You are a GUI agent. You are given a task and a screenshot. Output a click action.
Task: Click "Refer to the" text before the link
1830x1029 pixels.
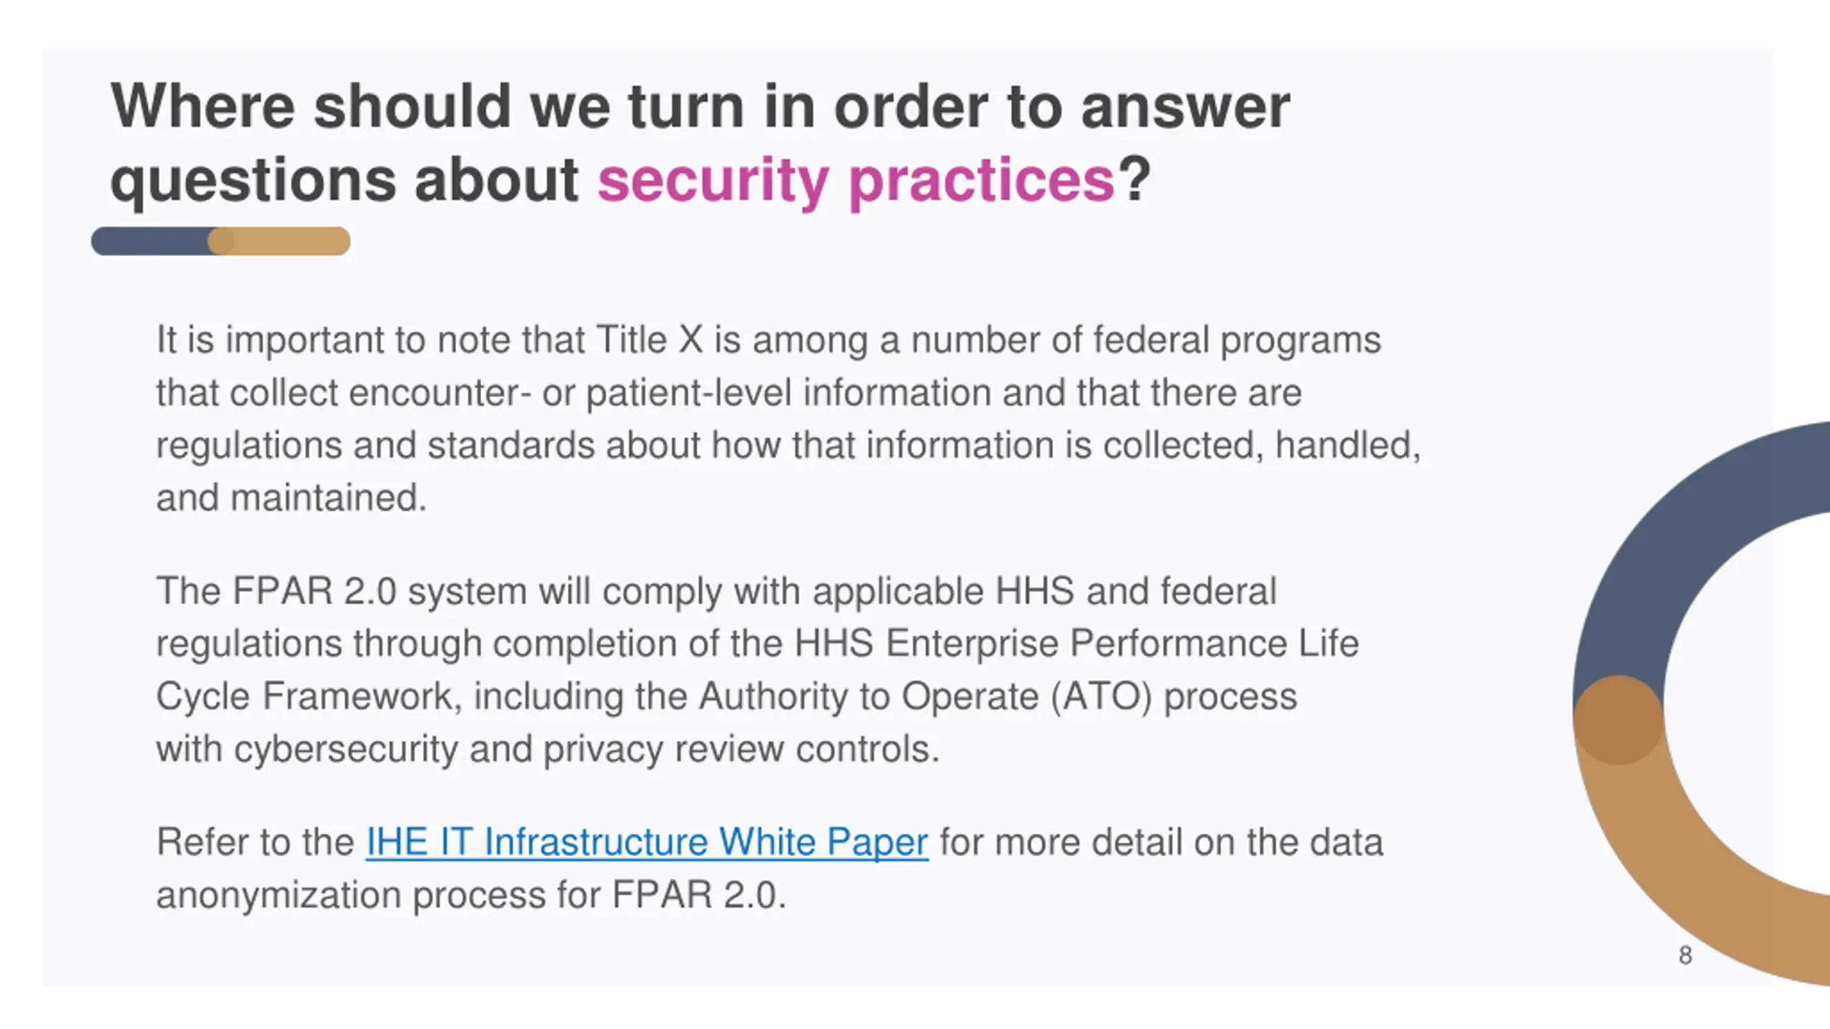[x=255, y=842]
